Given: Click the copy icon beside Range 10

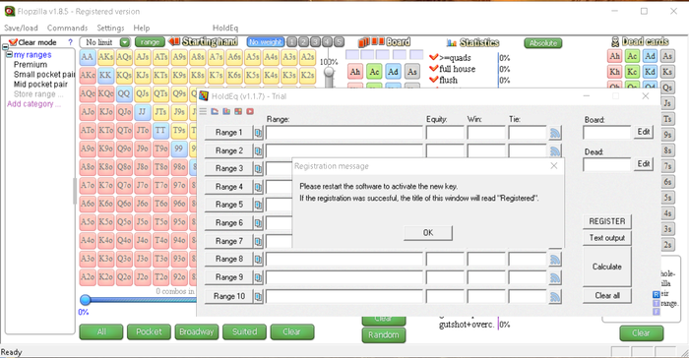Looking at the screenshot, I should point(258,296).
